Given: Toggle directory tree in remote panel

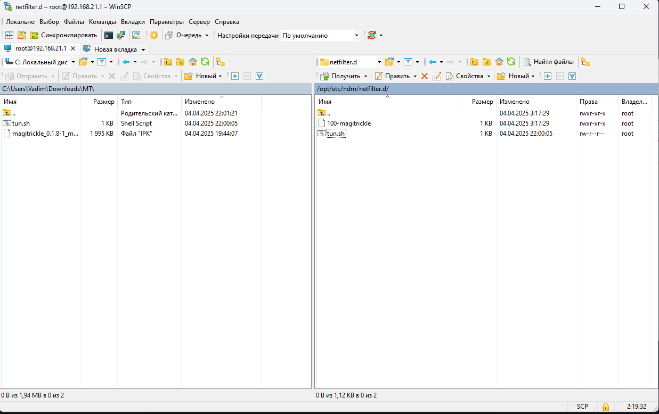Looking at the screenshot, I should pos(585,62).
